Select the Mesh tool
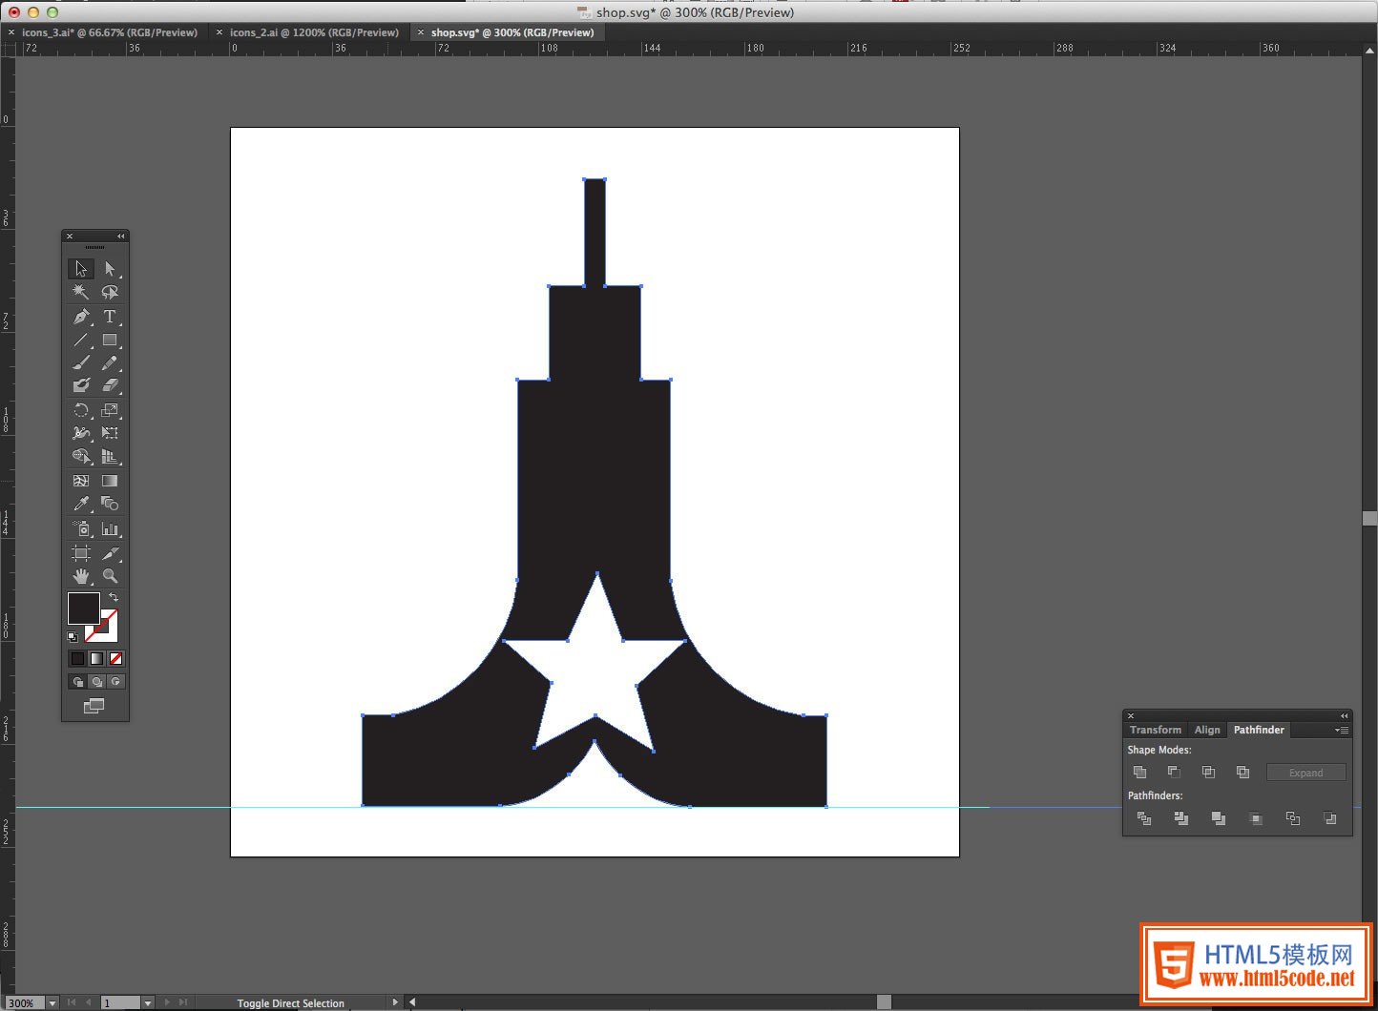1378x1011 pixels. coord(81,481)
